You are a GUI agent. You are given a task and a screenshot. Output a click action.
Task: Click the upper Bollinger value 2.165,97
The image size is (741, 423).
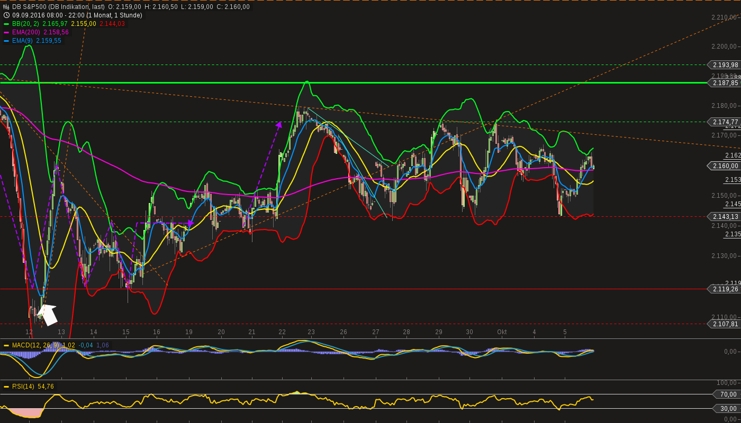coord(56,24)
